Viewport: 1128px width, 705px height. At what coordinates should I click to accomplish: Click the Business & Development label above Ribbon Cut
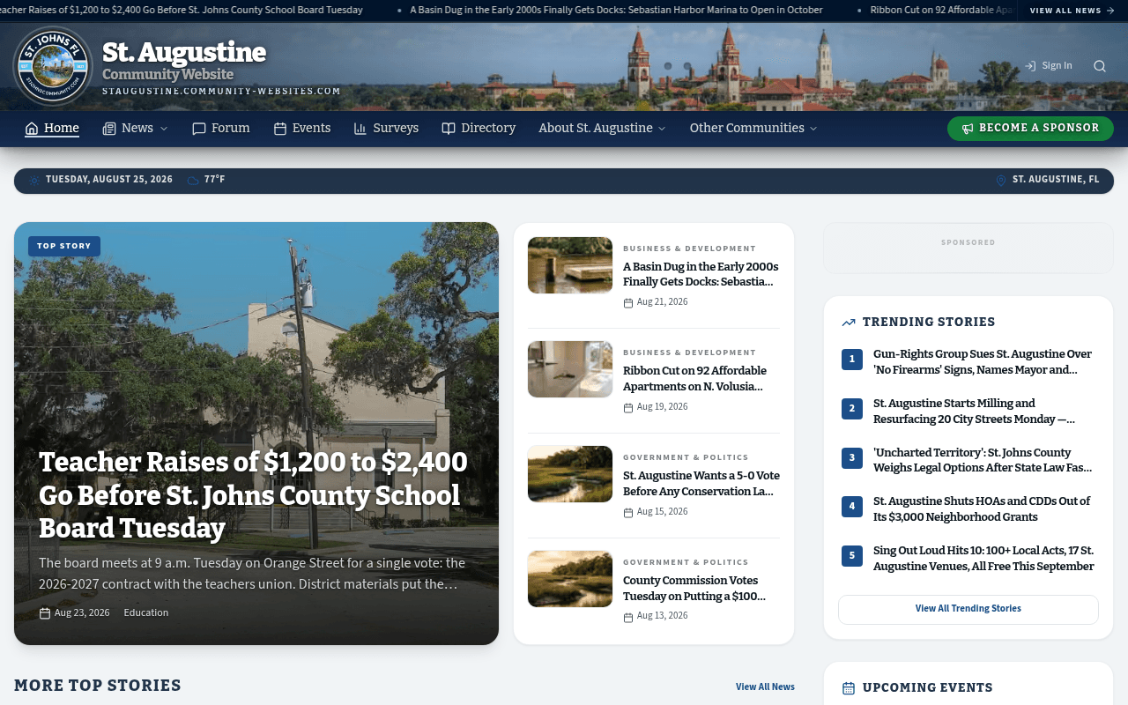[689, 353]
